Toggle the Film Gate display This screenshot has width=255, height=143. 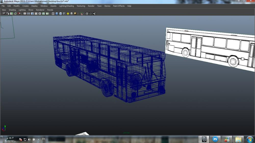[x=29, y=14]
